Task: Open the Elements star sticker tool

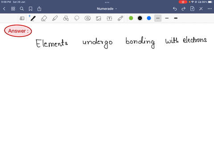Action: click(87, 18)
